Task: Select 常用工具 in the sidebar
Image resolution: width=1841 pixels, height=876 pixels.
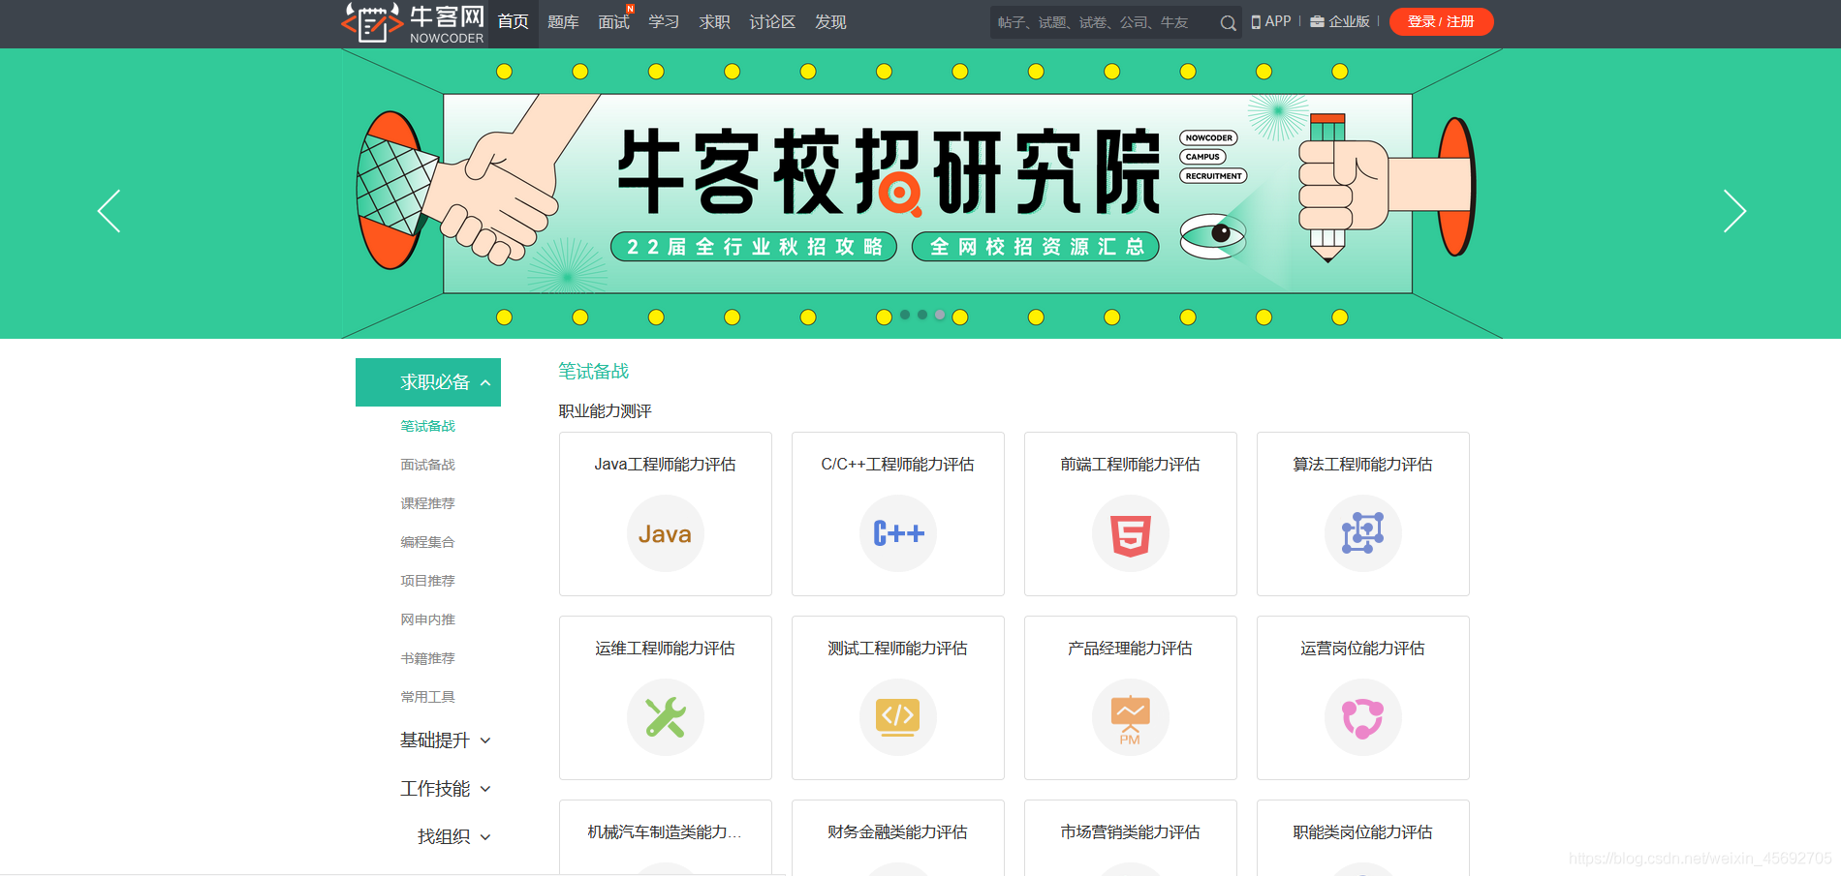Action: coord(427,697)
